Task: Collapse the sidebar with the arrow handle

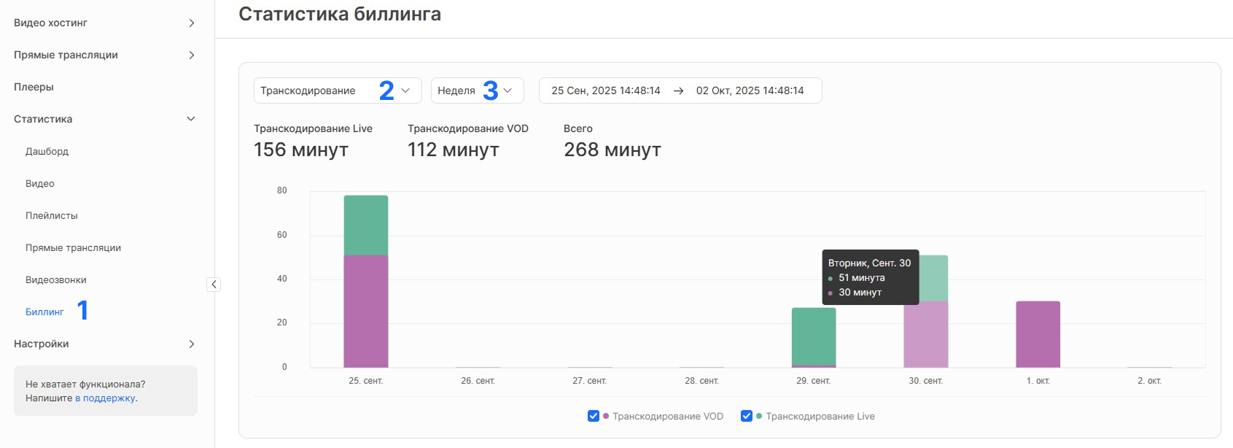Action: [214, 285]
